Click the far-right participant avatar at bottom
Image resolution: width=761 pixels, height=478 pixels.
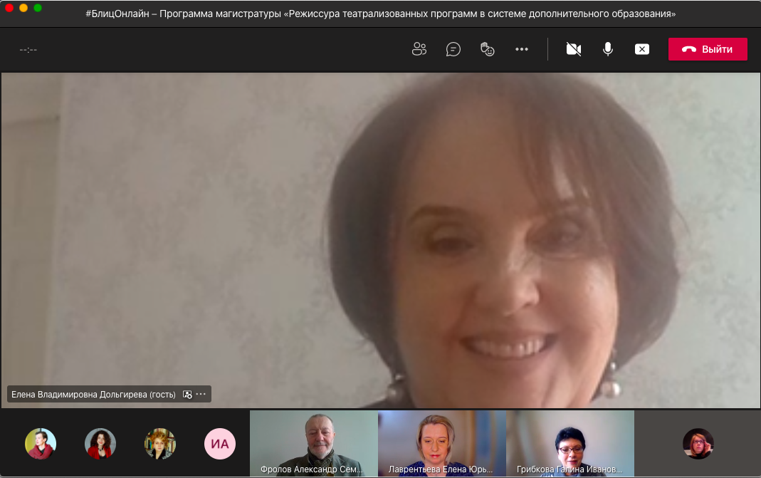(x=698, y=444)
